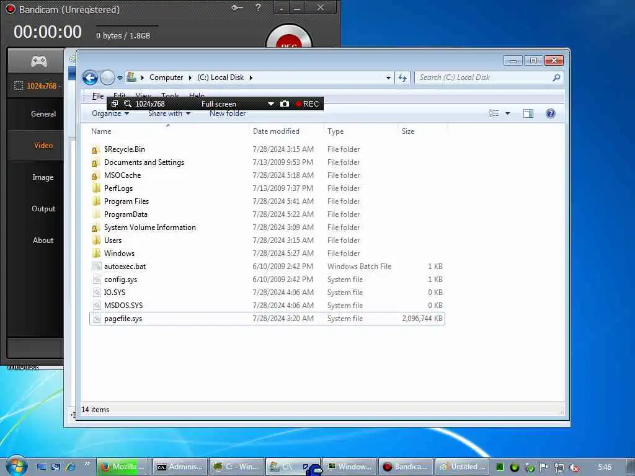Switch to Bandicam Output tab

(x=43, y=209)
